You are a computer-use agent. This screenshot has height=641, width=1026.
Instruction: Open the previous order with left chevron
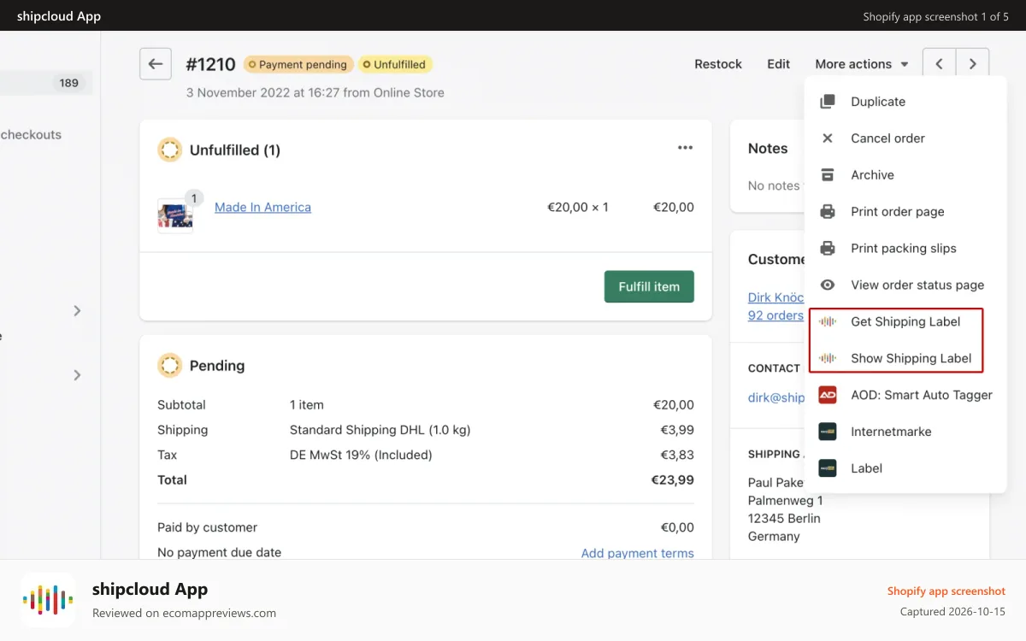pyautogui.click(x=939, y=64)
